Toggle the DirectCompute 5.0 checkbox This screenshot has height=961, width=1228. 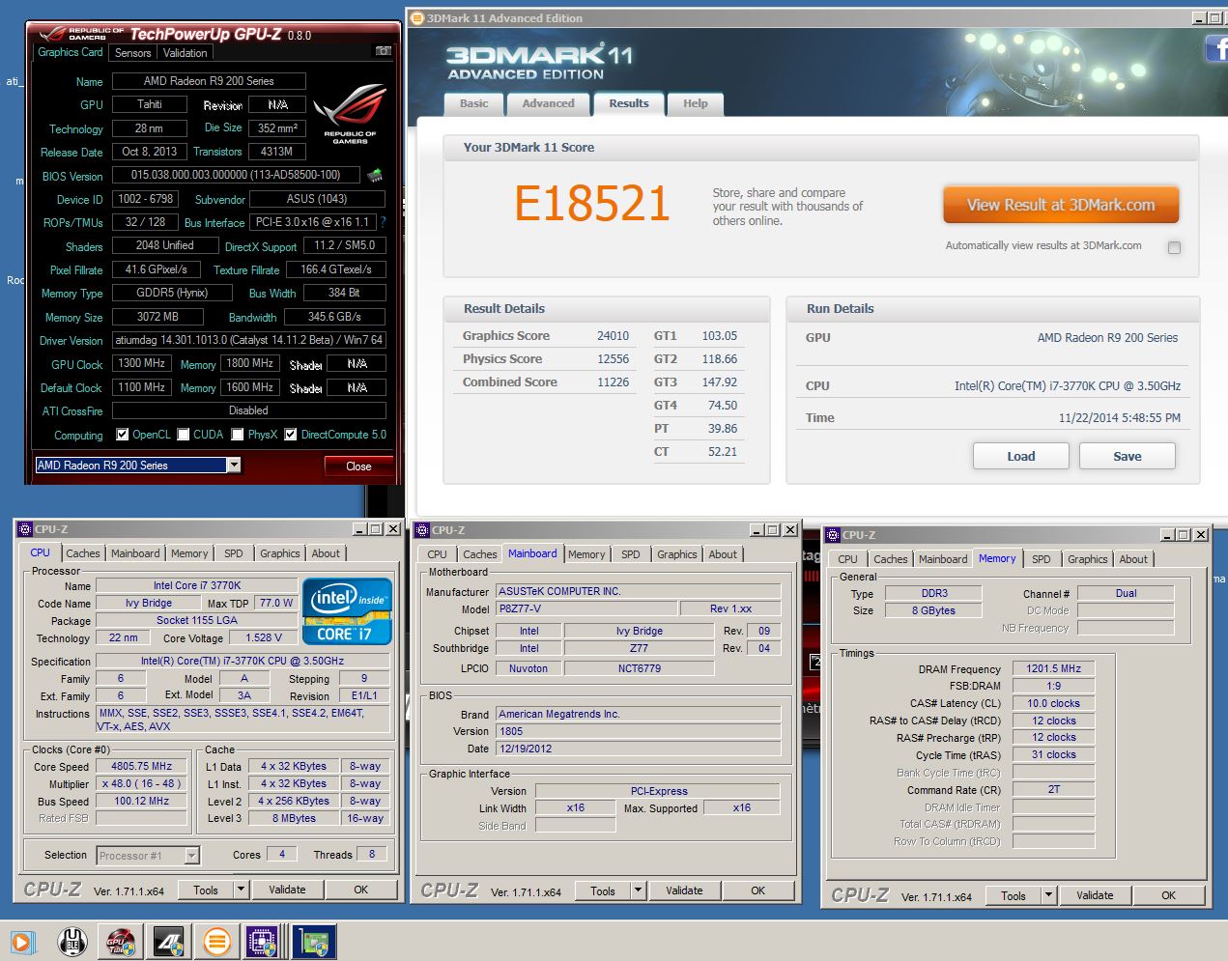[x=290, y=435]
